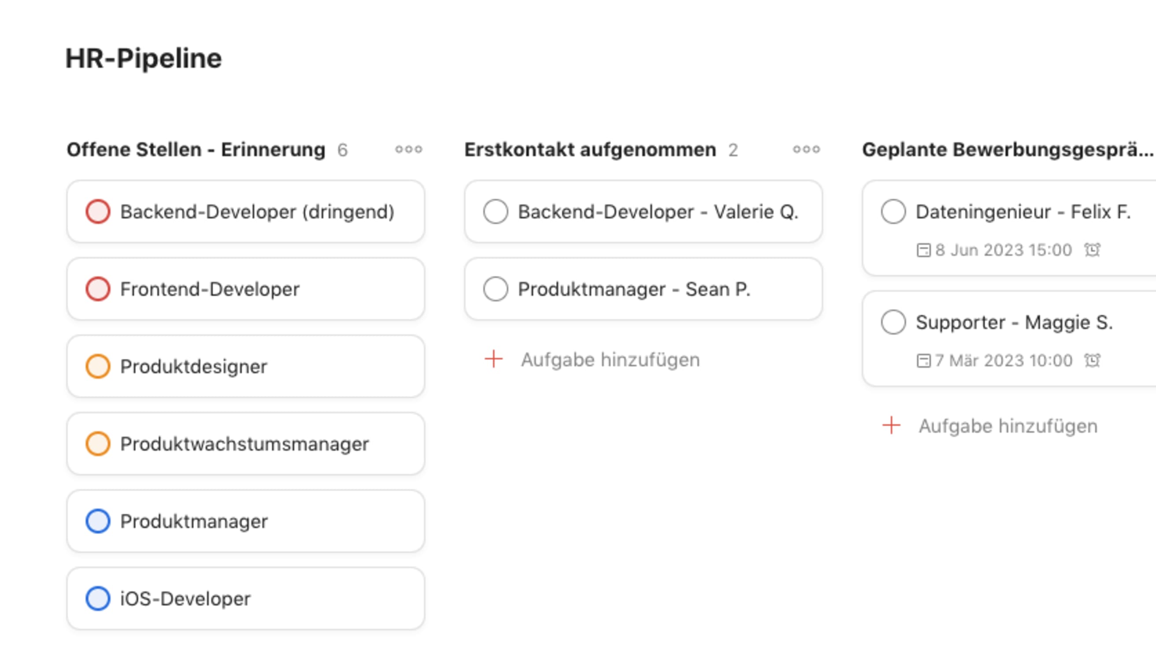Click Aufgabe hinzufügen in Erstkontakt column
Image resolution: width=1156 pixels, height=651 pixels.
point(610,359)
